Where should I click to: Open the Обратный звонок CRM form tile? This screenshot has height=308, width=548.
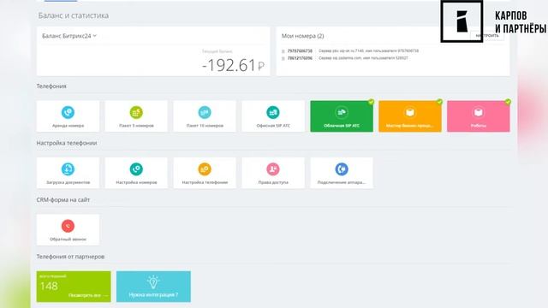68,230
